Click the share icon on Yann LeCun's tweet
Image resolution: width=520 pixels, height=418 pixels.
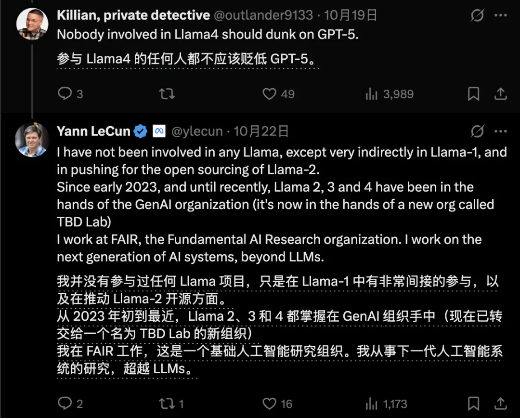coord(500,404)
